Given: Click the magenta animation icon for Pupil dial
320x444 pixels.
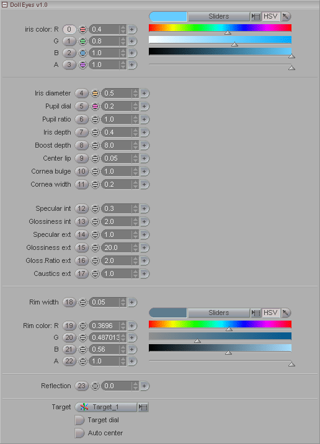Looking at the screenshot, I should (95, 106).
